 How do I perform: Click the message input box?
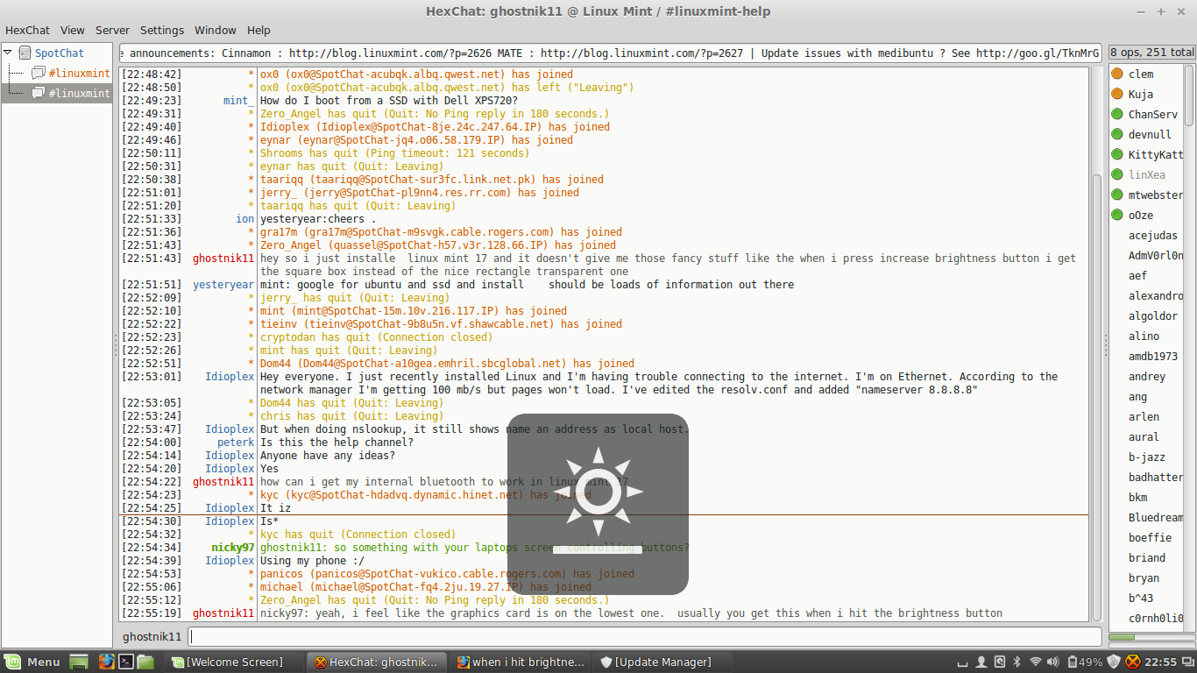pyautogui.click(x=645, y=637)
